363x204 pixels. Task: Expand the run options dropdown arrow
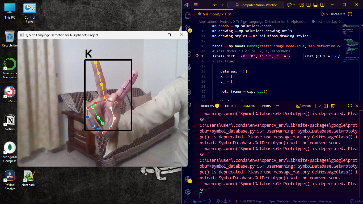(x=327, y=14)
